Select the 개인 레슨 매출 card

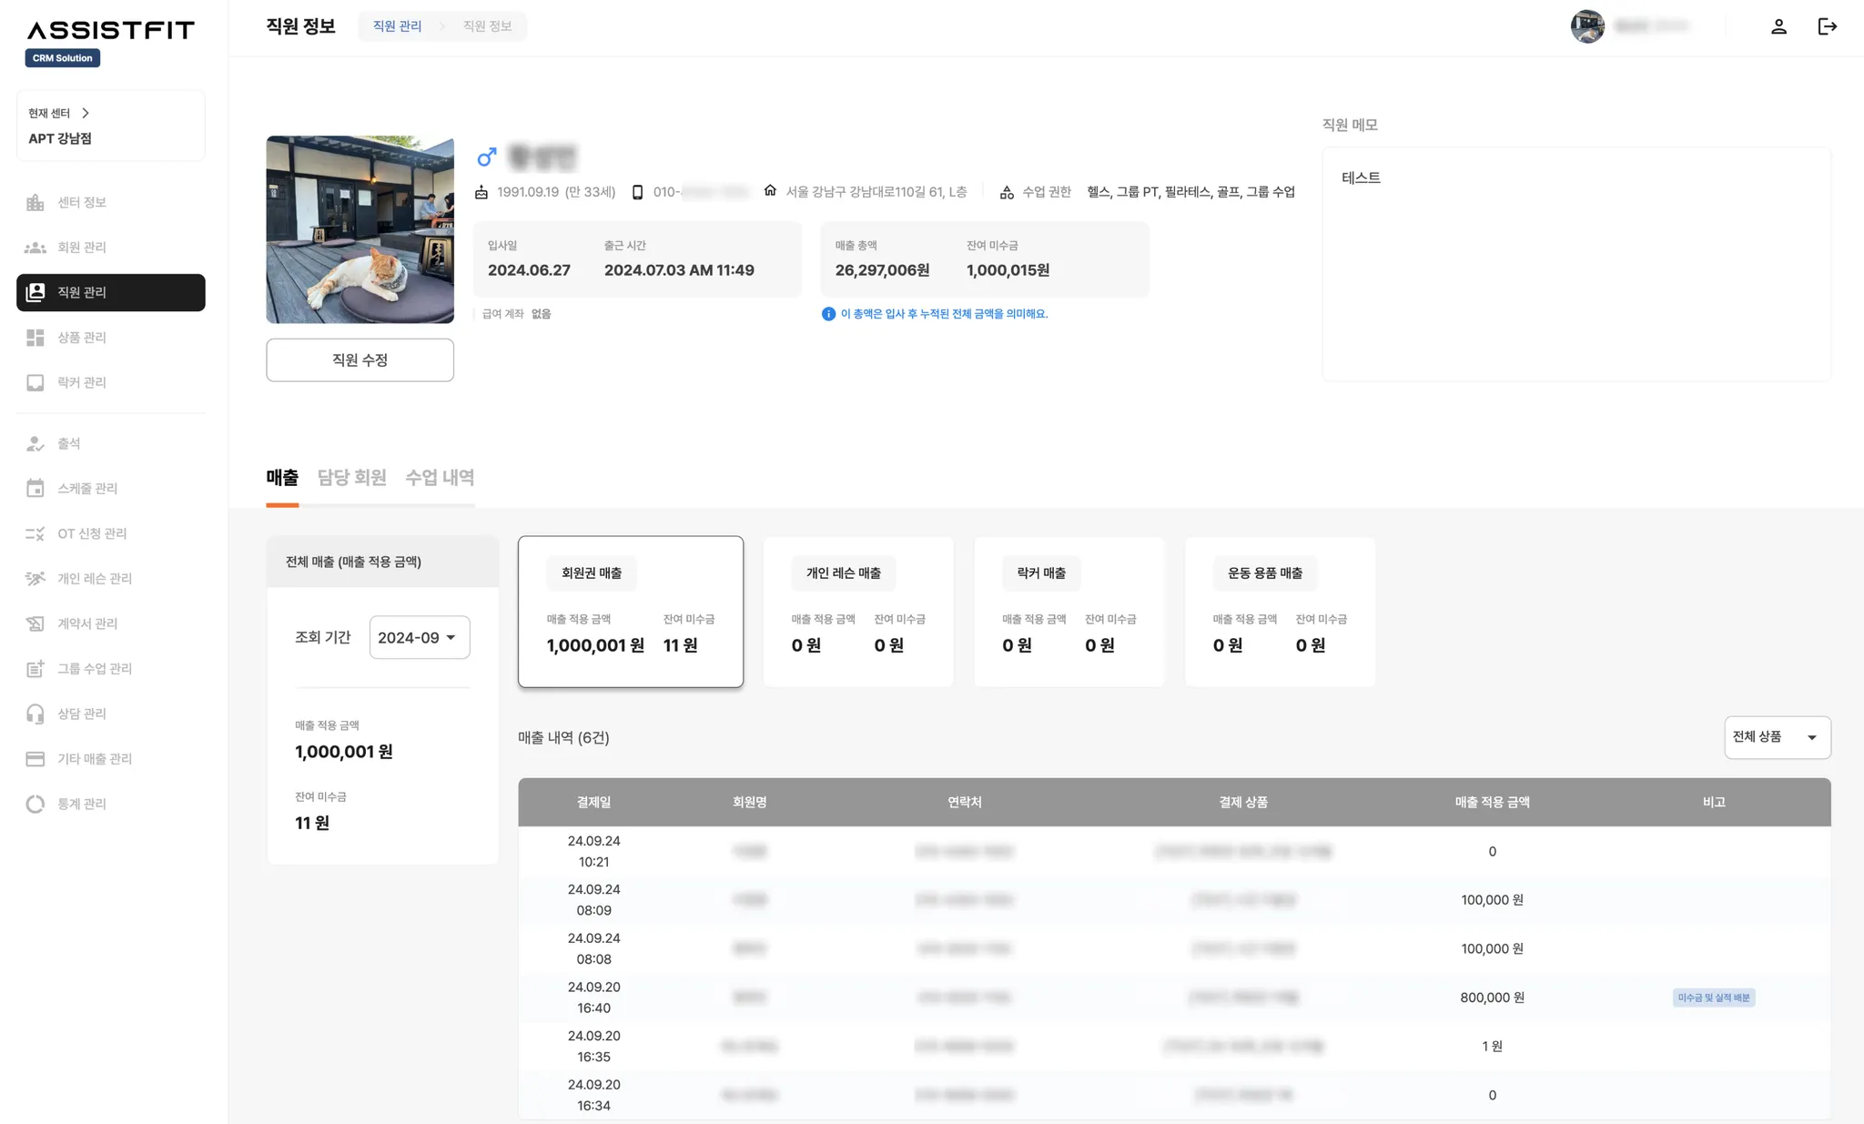coord(857,611)
